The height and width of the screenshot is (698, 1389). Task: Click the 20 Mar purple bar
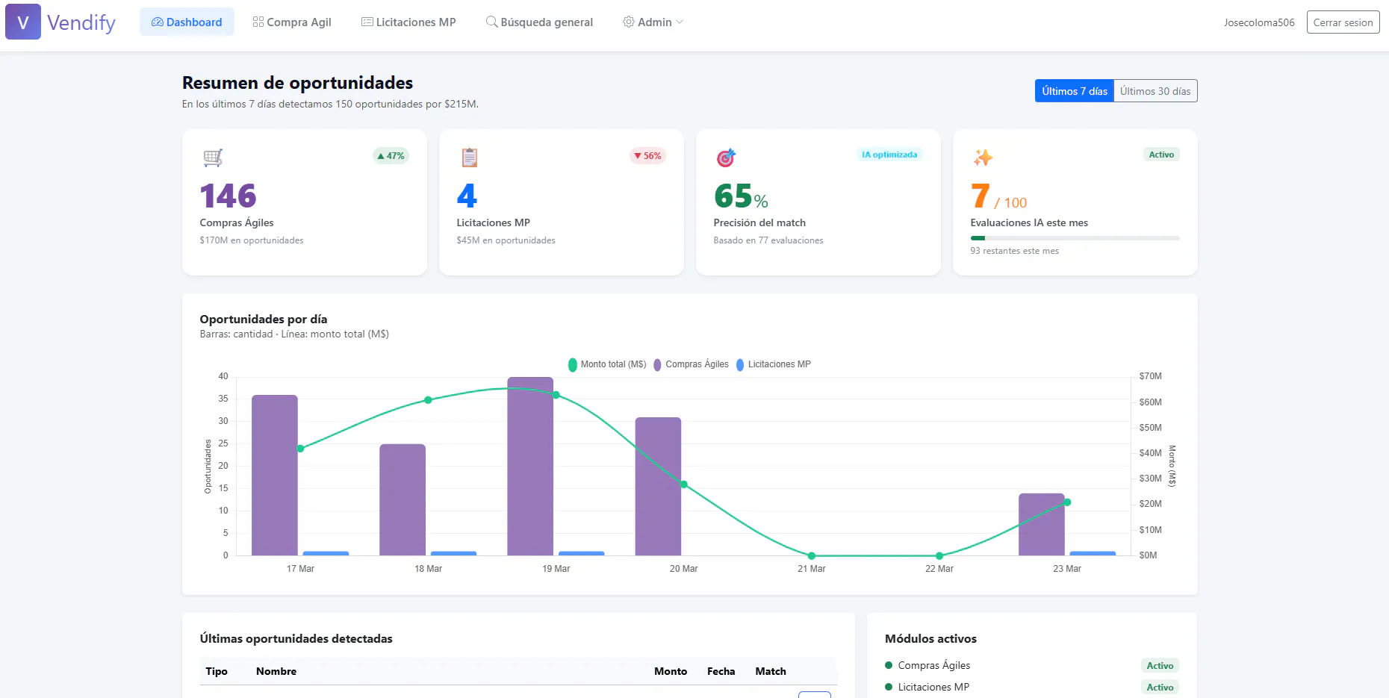click(x=658, y=486)
